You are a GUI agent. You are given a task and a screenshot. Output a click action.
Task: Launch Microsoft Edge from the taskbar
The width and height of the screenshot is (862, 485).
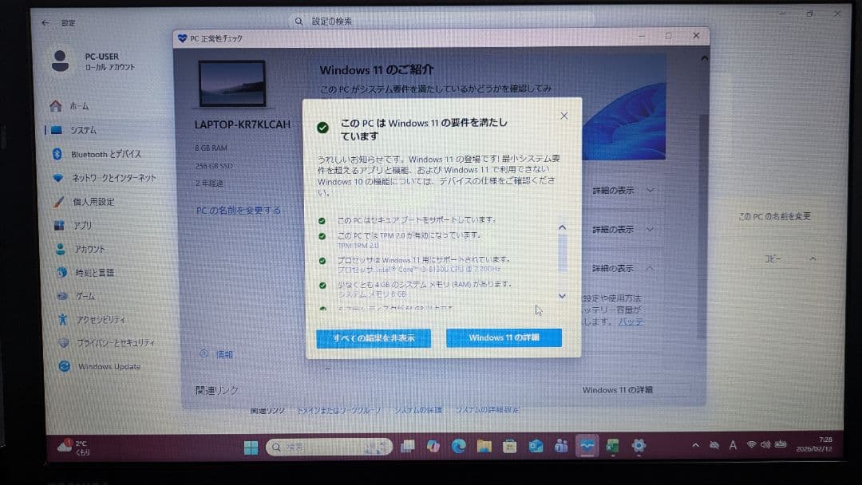pyautogui.click(x=458, y=447)
